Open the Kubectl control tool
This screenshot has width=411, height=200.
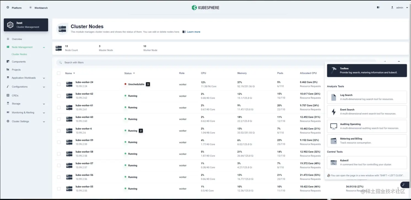pos(367,163)
